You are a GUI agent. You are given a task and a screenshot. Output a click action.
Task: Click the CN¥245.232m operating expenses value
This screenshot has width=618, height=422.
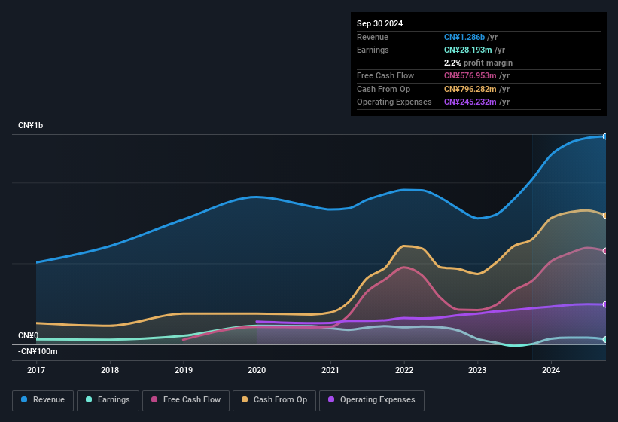click(470, 102)
